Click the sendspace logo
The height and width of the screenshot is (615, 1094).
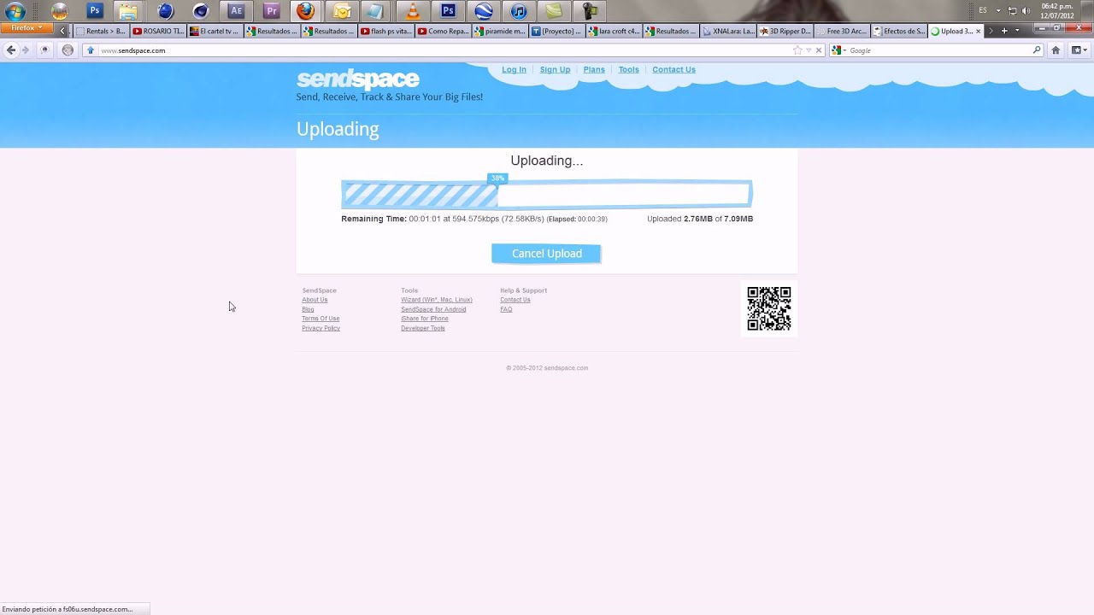357,79
